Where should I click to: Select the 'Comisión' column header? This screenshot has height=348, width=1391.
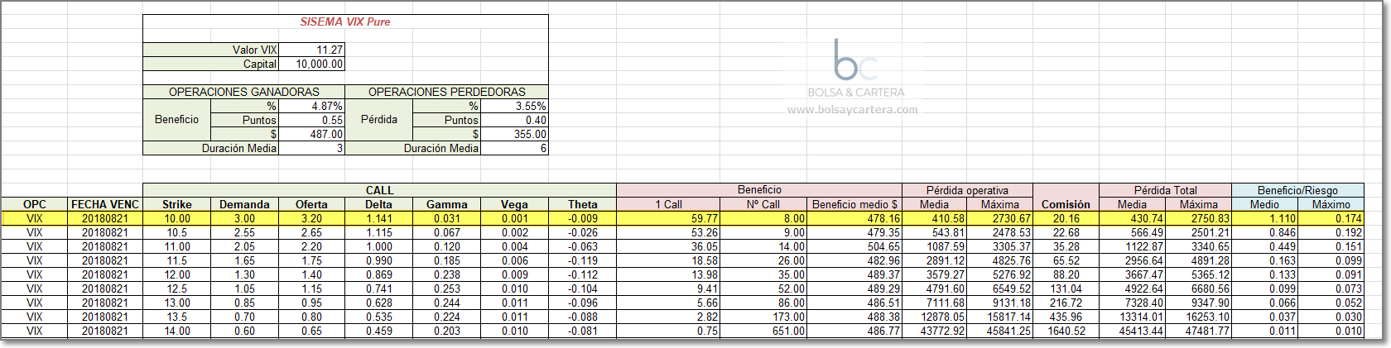pos(1066,204)
